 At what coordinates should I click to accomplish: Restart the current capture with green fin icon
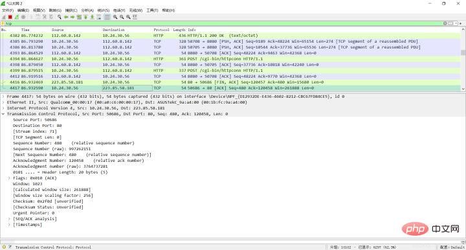(x=17, y=17)
